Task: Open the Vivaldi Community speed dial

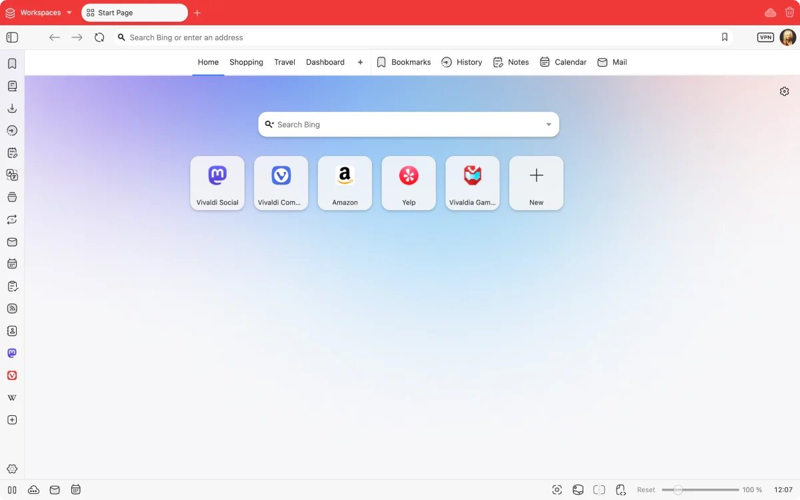Action: pyautogui.click(x=281, y=183)
